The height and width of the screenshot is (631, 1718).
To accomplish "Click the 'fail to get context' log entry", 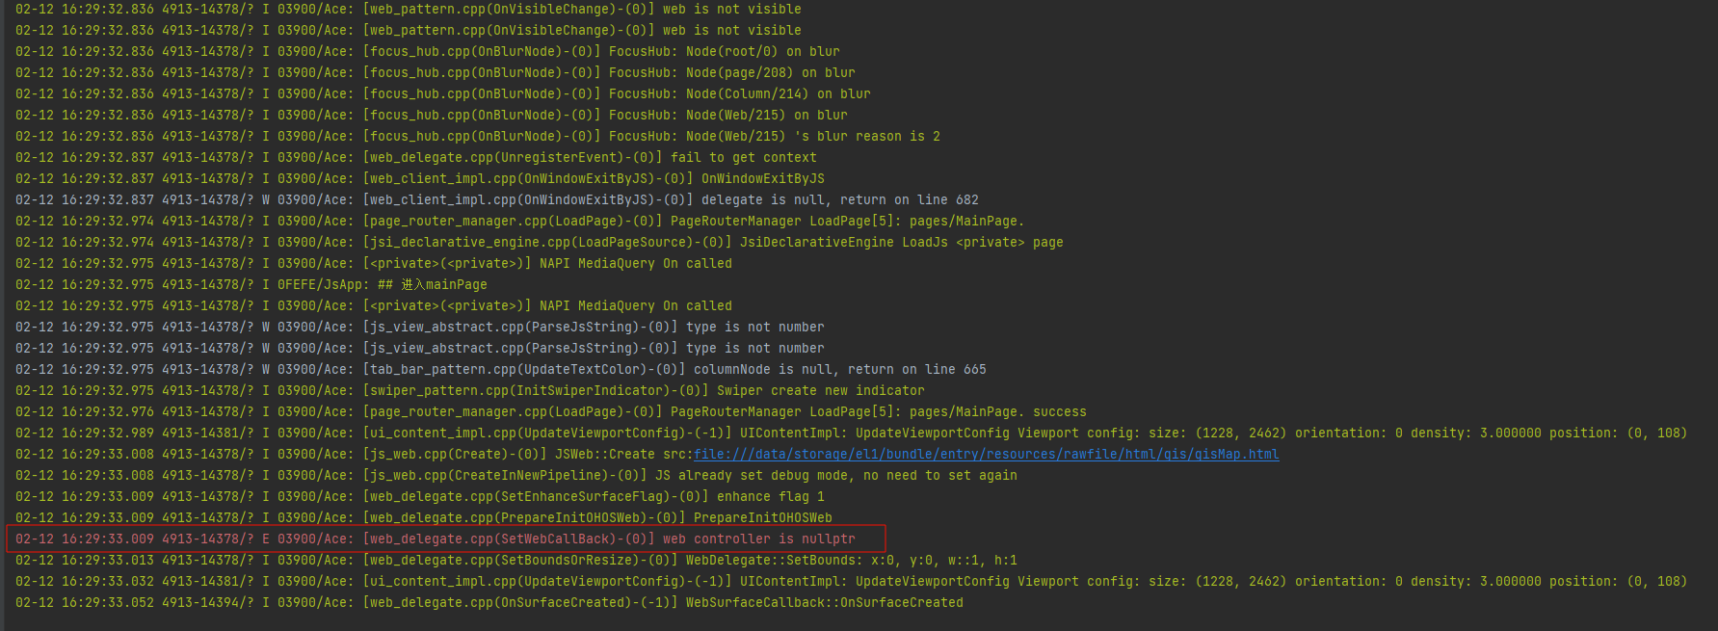I will (416, 157).
